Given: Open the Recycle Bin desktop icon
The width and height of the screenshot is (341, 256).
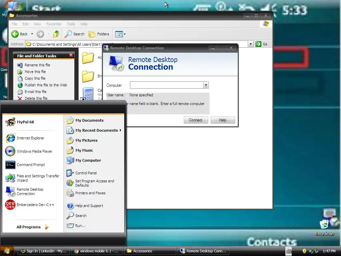Looking at the screenshot, I should tap(324, 227).
